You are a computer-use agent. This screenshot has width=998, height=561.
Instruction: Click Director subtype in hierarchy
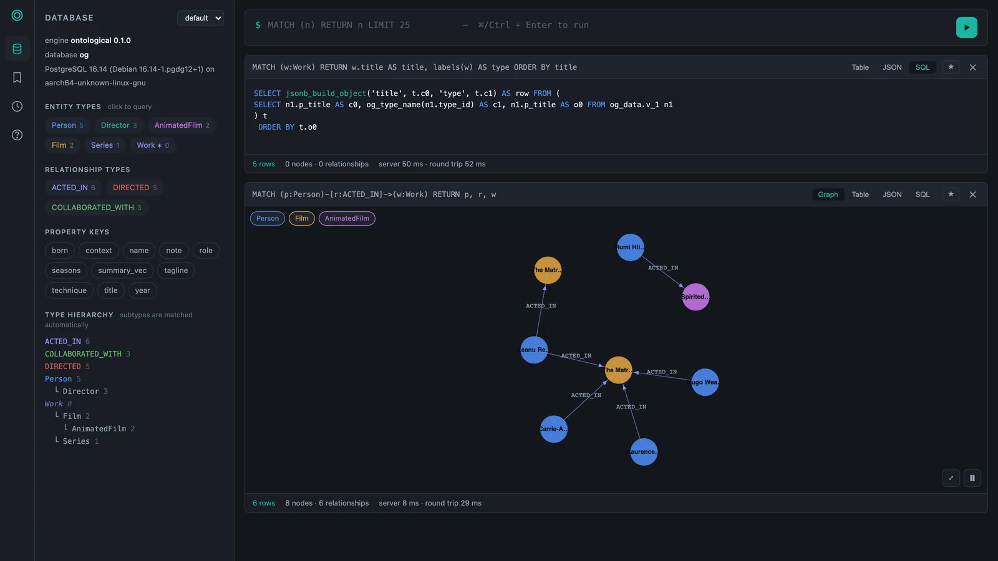(x=80, y=391)
